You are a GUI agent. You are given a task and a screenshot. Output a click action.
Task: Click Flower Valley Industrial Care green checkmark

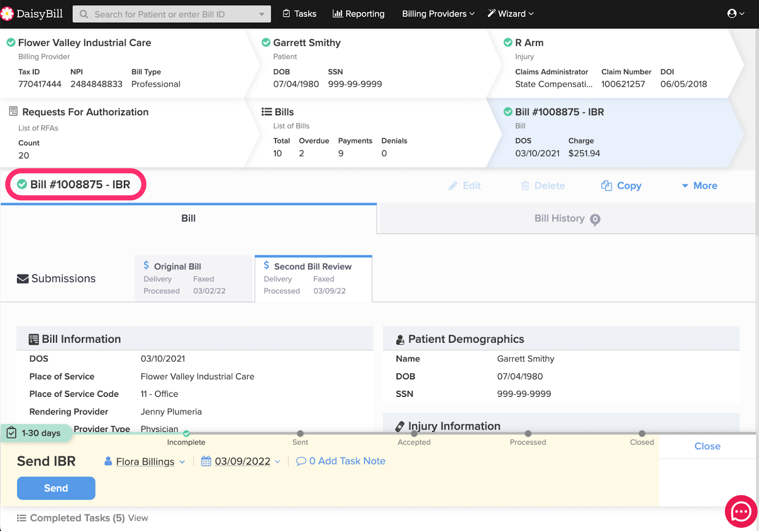pyautogui.click(x=11, y=43)
